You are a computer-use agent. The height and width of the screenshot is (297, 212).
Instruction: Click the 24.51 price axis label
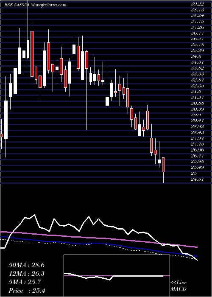(197, 179)
